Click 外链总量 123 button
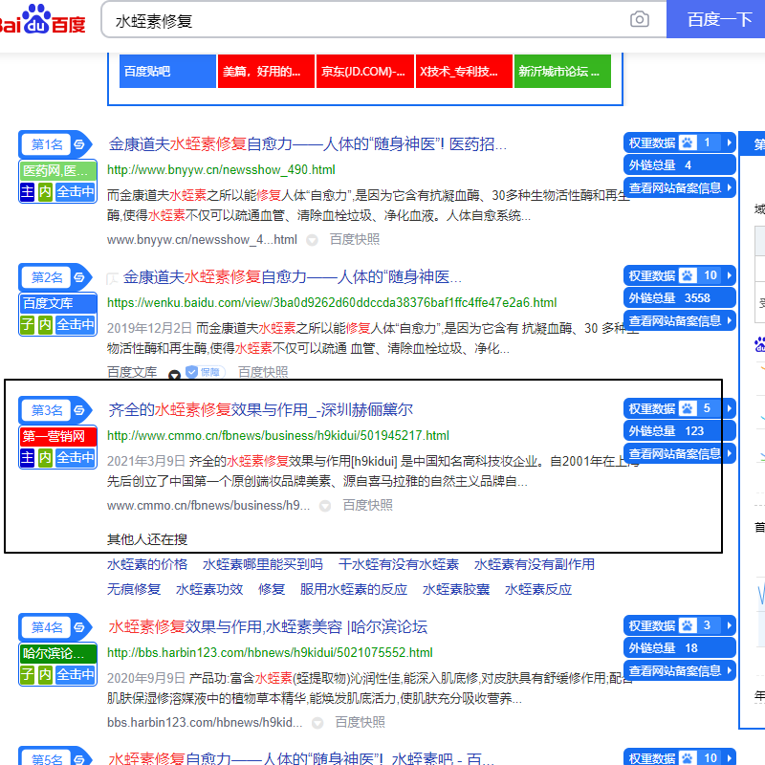 click(x=680, y=431)
